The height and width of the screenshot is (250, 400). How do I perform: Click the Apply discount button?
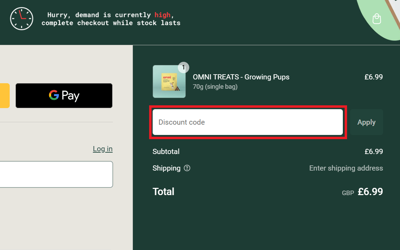(366, 122)
